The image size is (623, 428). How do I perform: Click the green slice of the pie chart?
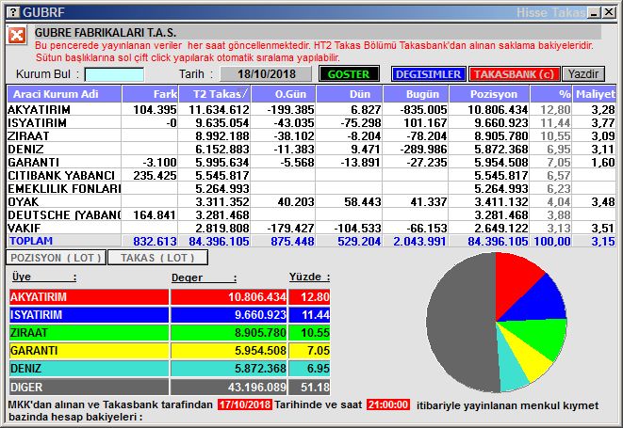541,336
